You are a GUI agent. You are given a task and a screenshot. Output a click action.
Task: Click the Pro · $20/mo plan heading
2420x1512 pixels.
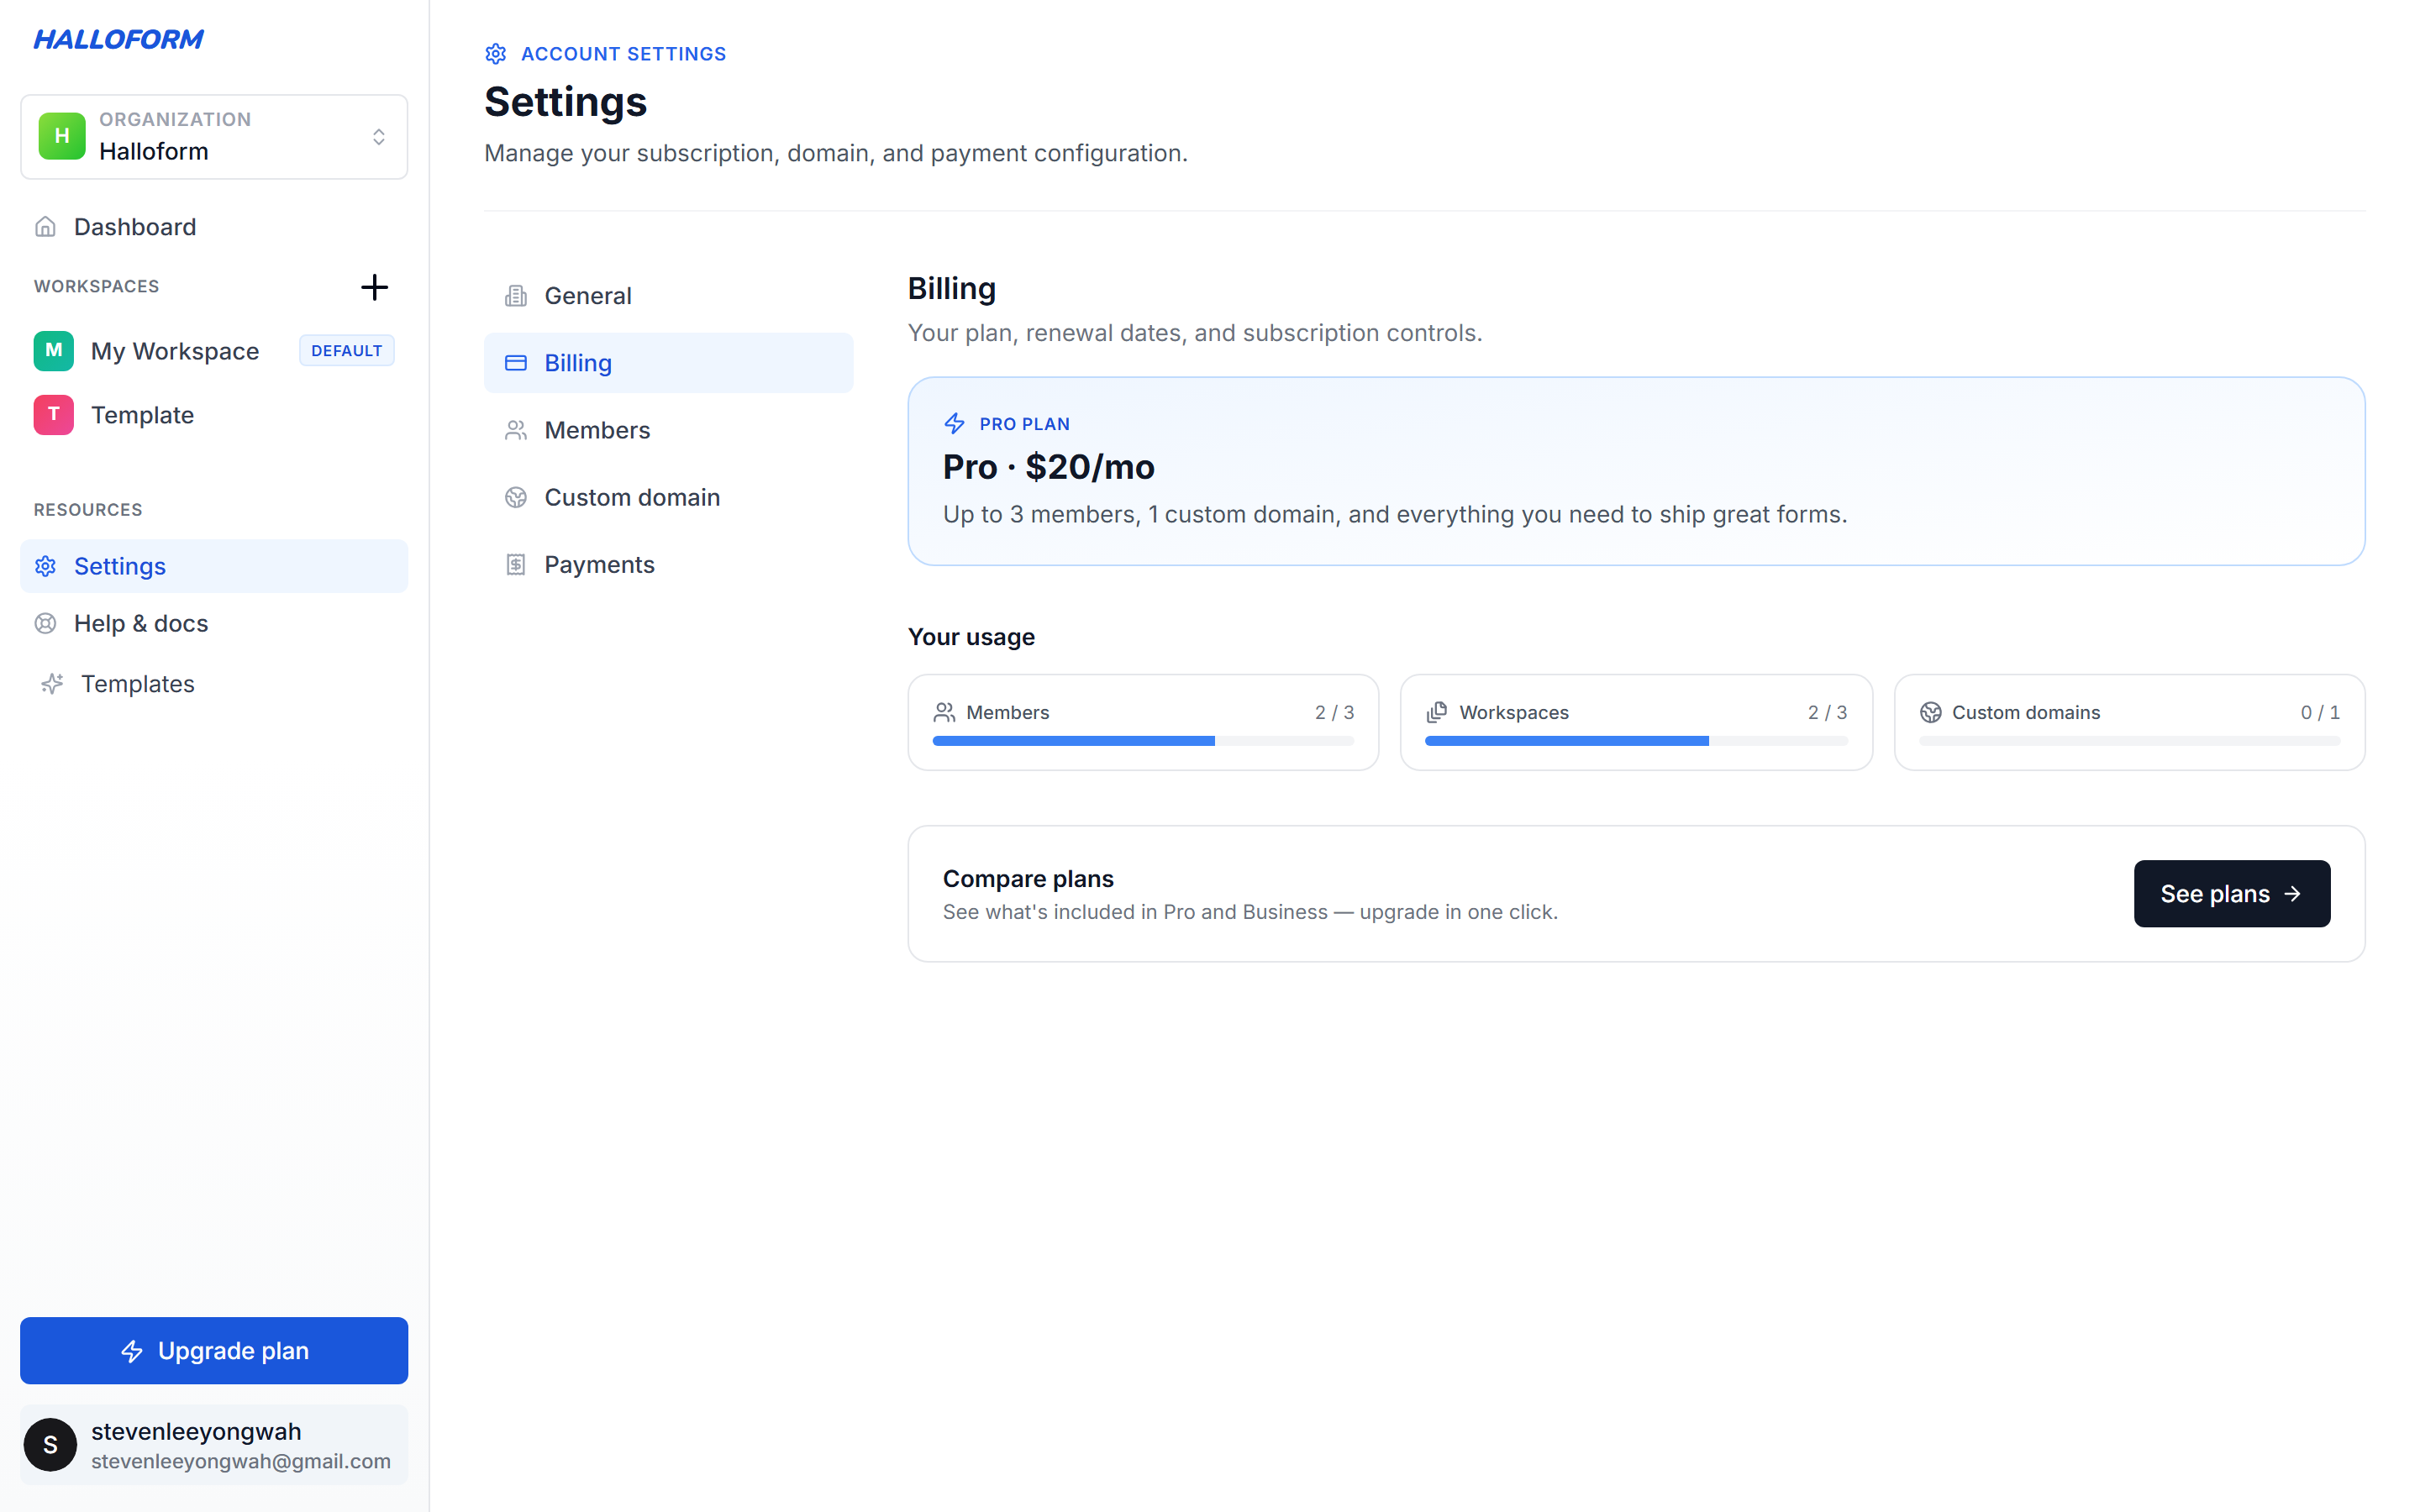coord(1049,467)
